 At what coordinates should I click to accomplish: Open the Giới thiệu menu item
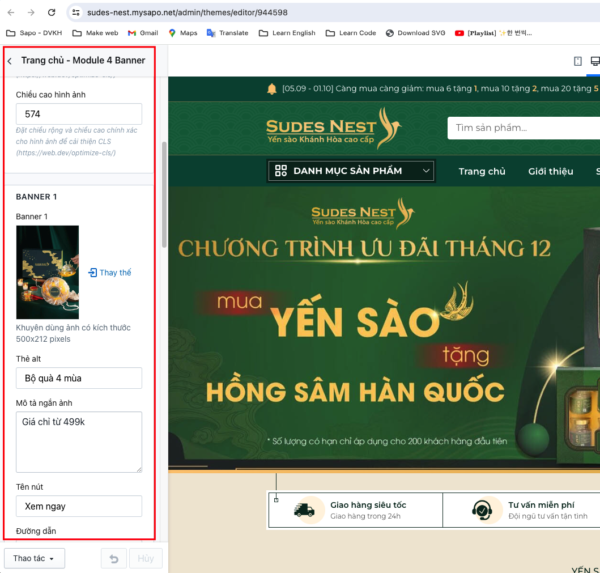(551, 172)
